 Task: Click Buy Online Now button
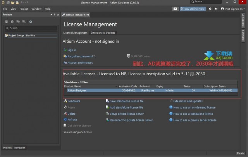point(193,9)
